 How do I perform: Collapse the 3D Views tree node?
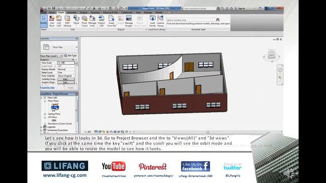45,117
